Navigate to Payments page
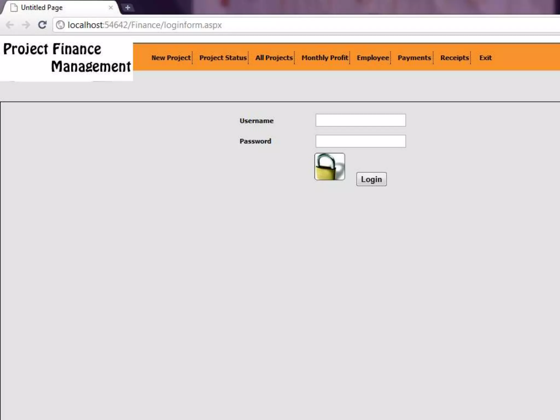Image resolution: width=560 pixels, height=420 pixels. click(x=414, y=58)
